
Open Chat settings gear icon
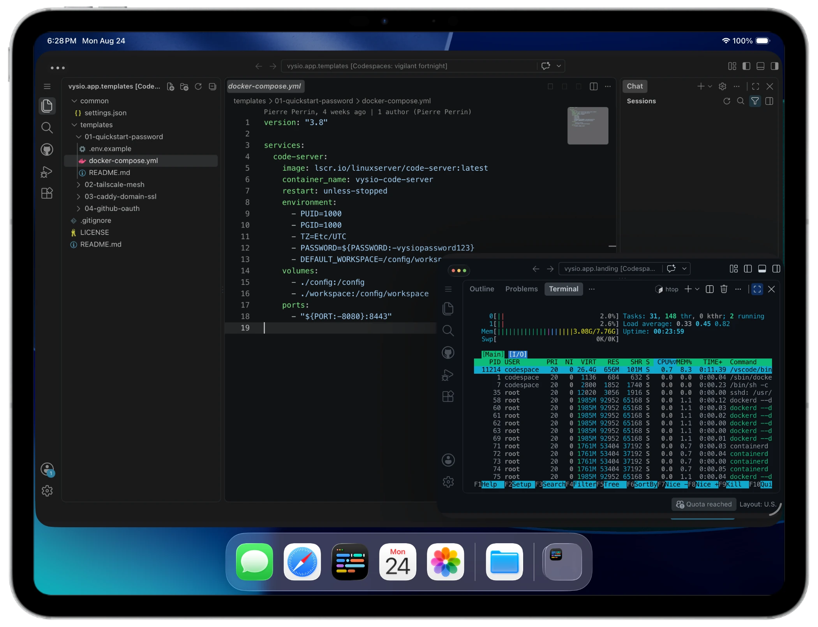click(723, 87)
